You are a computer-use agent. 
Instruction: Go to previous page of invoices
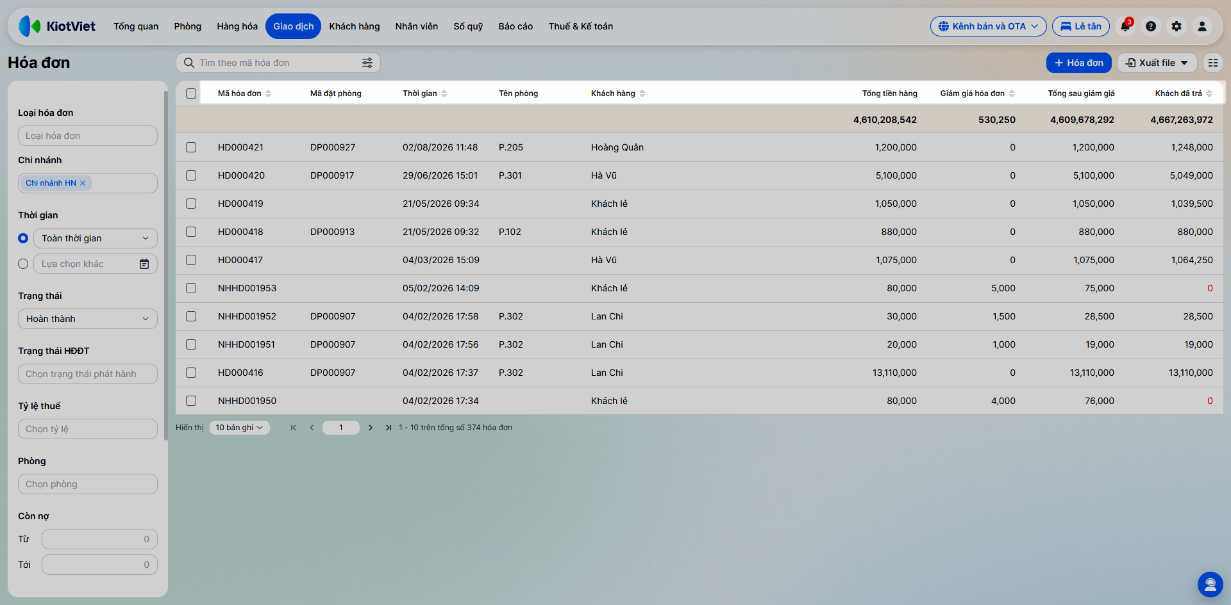(x=312, y=428)
